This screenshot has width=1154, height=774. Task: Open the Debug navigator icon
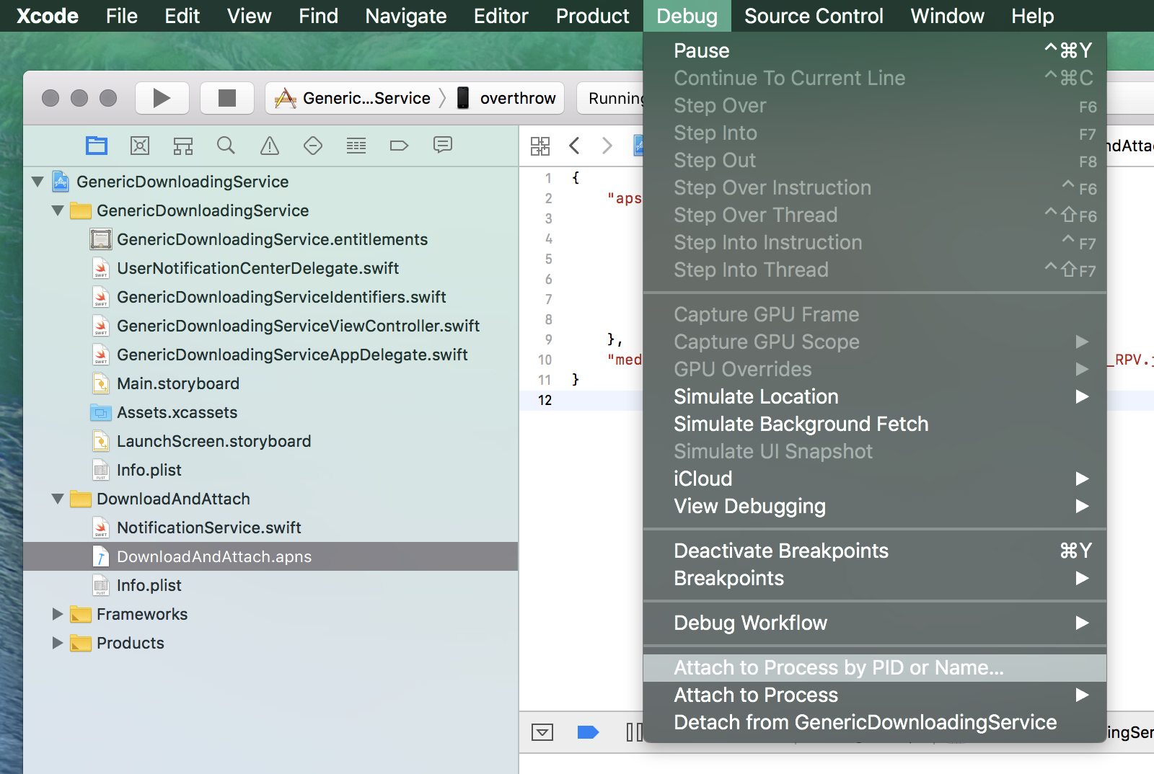click(x=356, y=146)
